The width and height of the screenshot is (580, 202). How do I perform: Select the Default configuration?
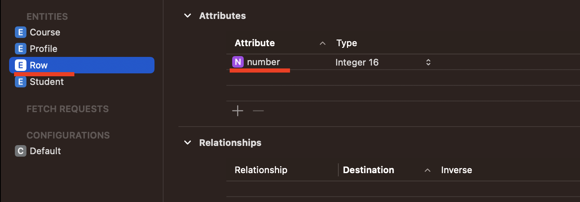45,151
